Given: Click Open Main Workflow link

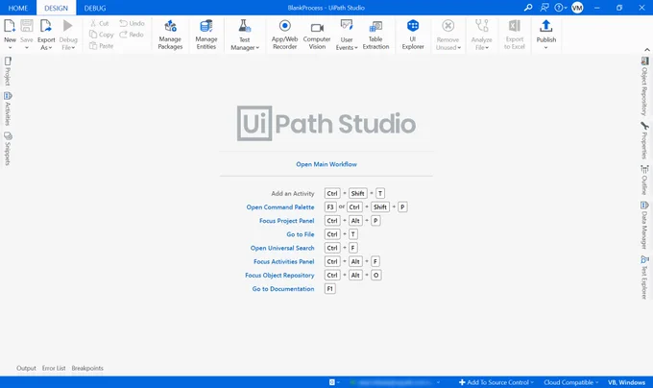Looking at the screenshot, I should 326,164.
